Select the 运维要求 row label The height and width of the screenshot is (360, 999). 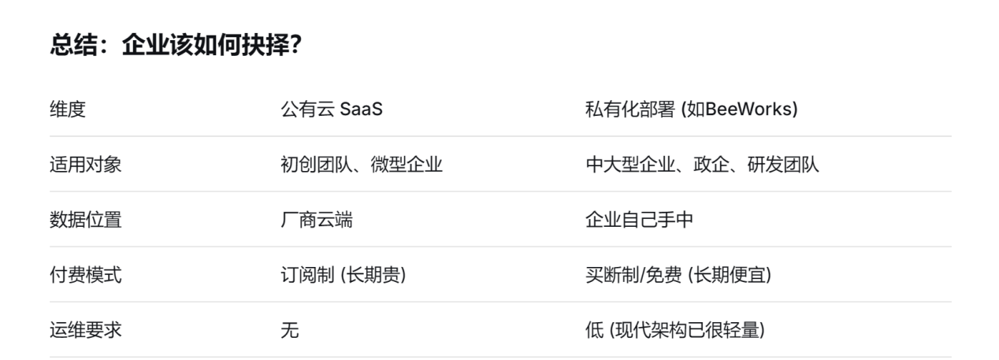pyautogui.click(x=85, y=329)
